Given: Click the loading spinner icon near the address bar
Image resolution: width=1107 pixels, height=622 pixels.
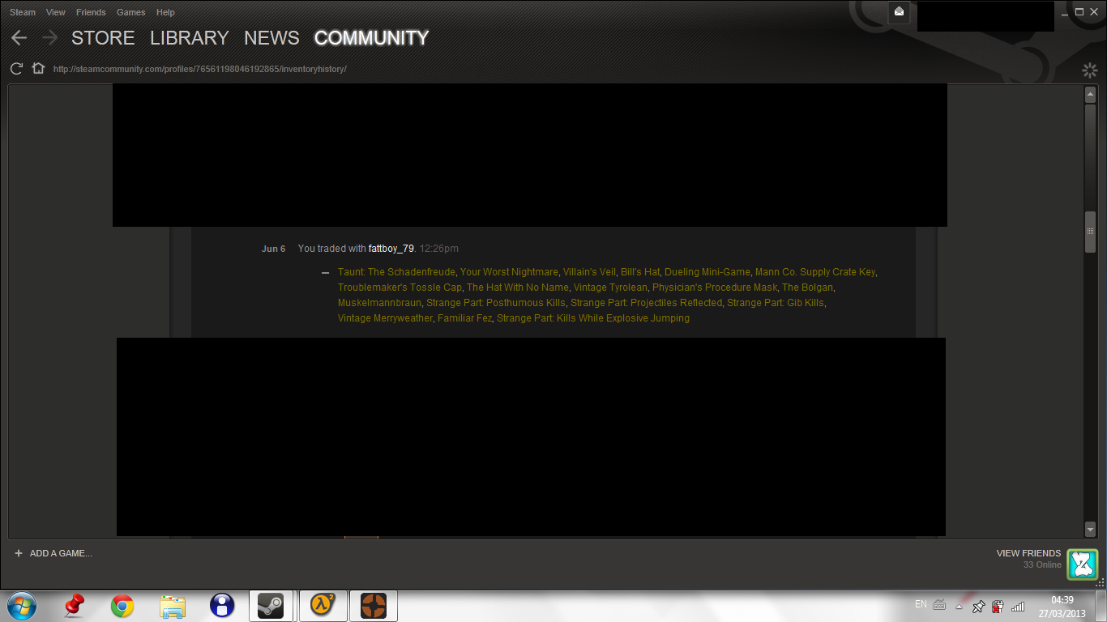Looking at the screenshot, I should [x=1090, y=70].
